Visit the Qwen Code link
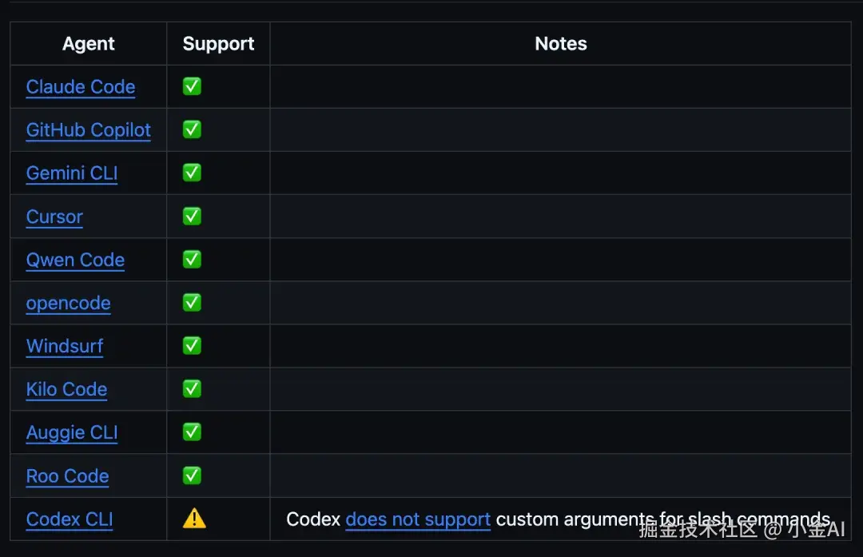Screen dimensions: 863x557 tap(75, 260)
